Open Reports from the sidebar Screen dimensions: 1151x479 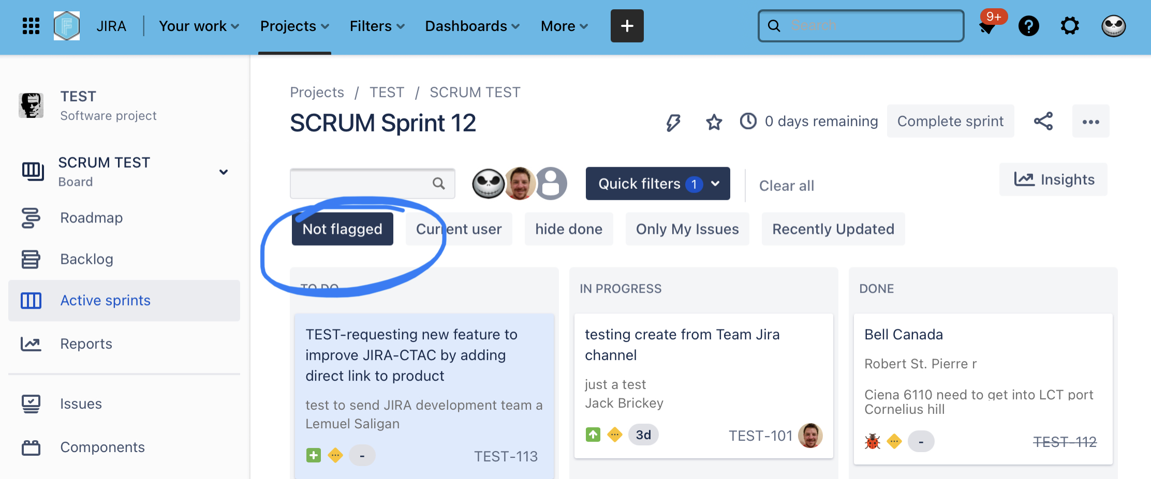point(86,343)
